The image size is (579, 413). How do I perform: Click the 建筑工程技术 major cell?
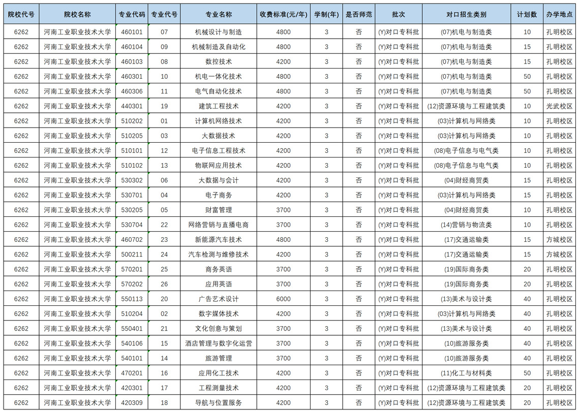tap(219, 106)
